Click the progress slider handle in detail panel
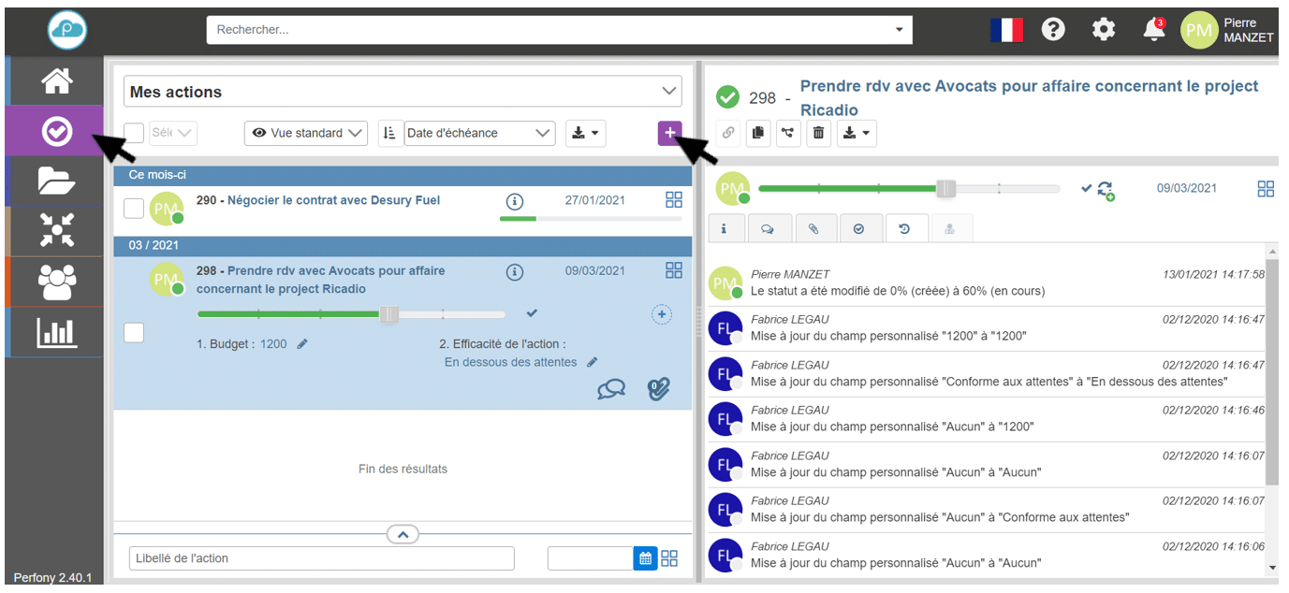Image resolution: width=1289 pixels, height=593 pixels. pos(946,189)
